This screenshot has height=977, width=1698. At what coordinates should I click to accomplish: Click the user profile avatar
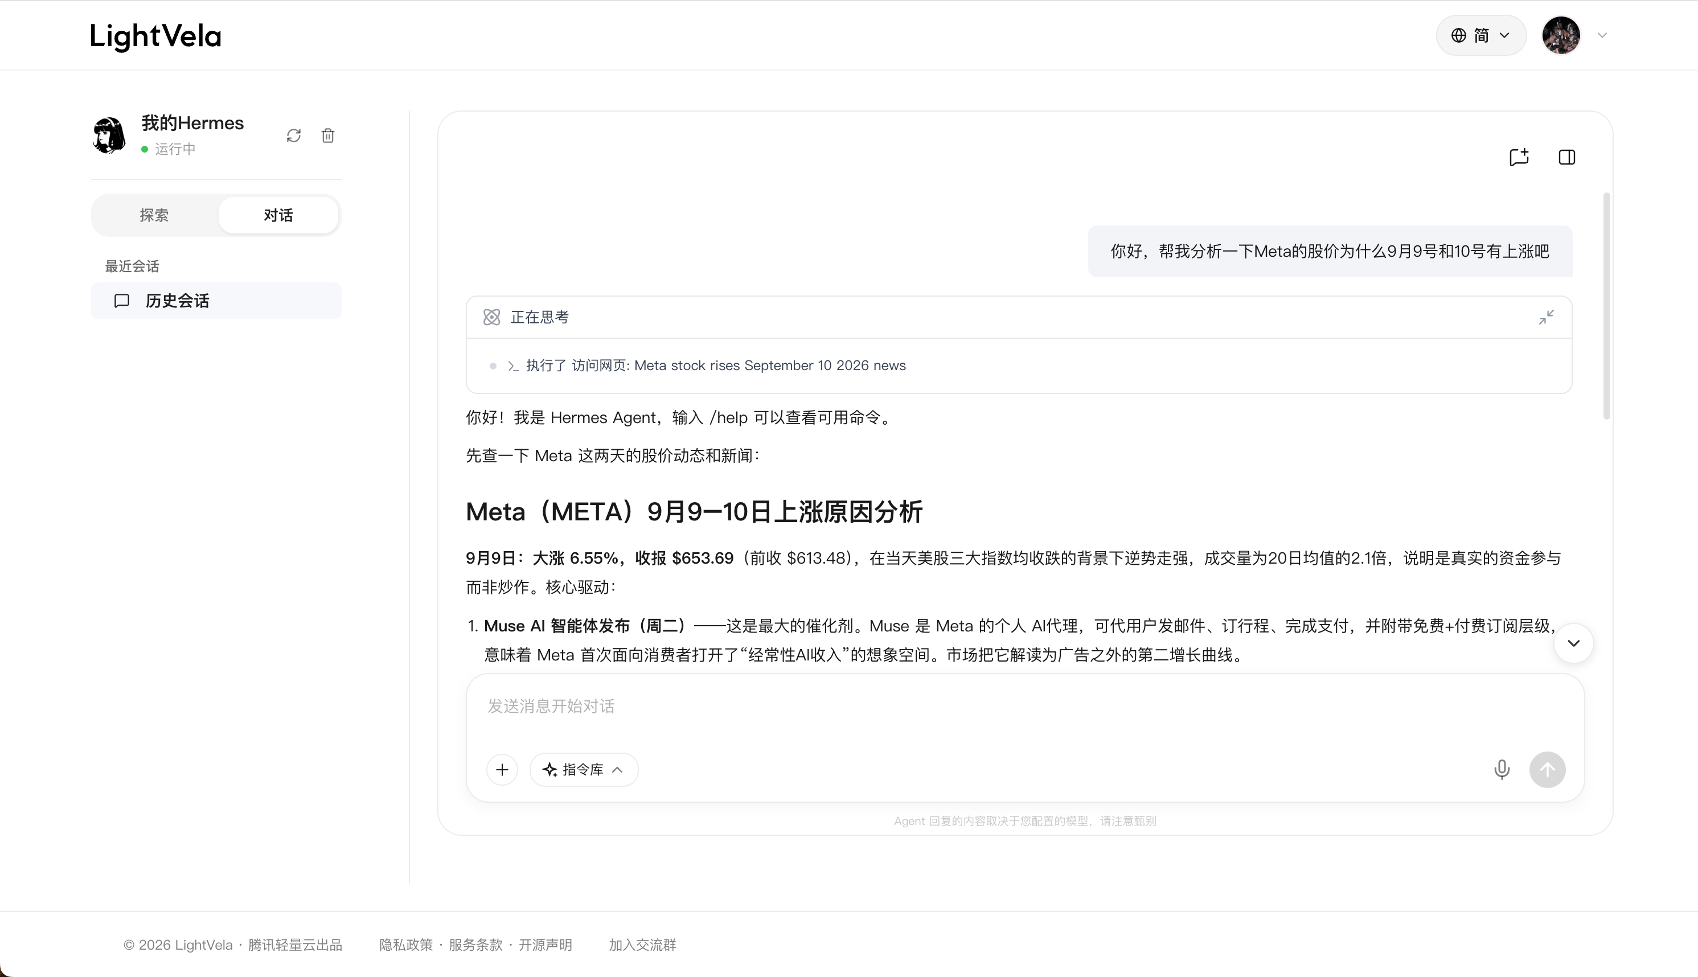tap(1560, 35)
